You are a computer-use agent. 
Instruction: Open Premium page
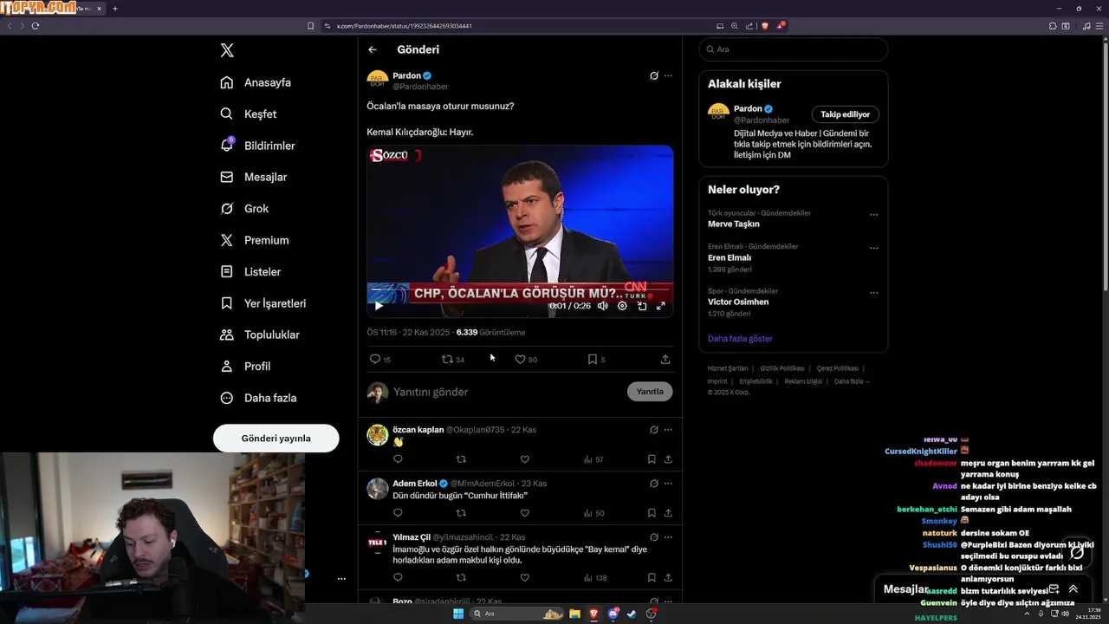255,240
